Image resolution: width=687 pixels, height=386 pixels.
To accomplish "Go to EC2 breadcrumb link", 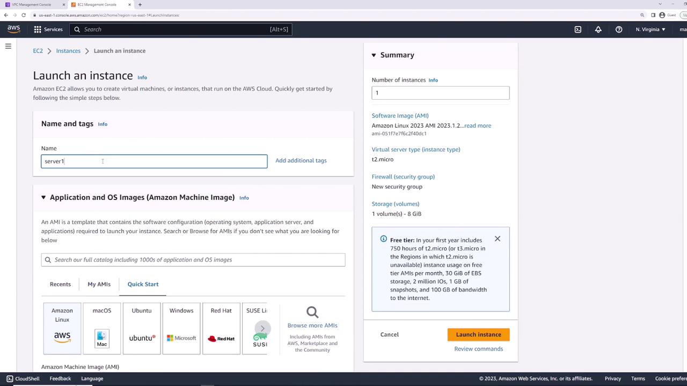I will [38, 51].
